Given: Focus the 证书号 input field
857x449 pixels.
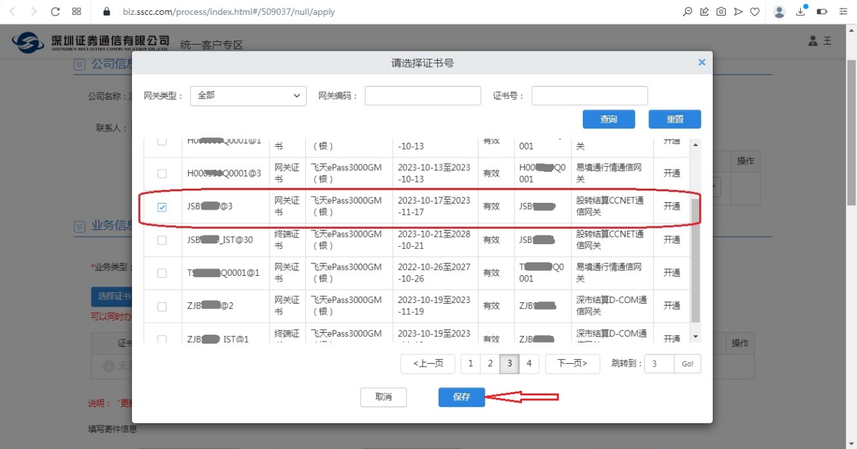Looking at the screenshot, I should click(589, 96).
